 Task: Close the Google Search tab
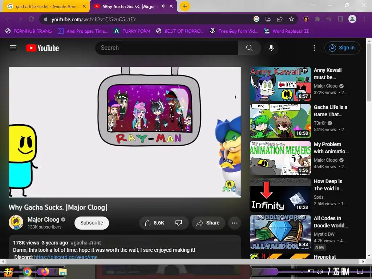(x=84, y=7)
